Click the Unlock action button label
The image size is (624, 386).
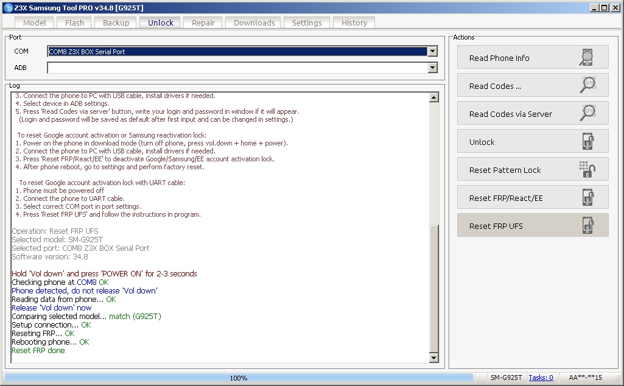point(482,142)
